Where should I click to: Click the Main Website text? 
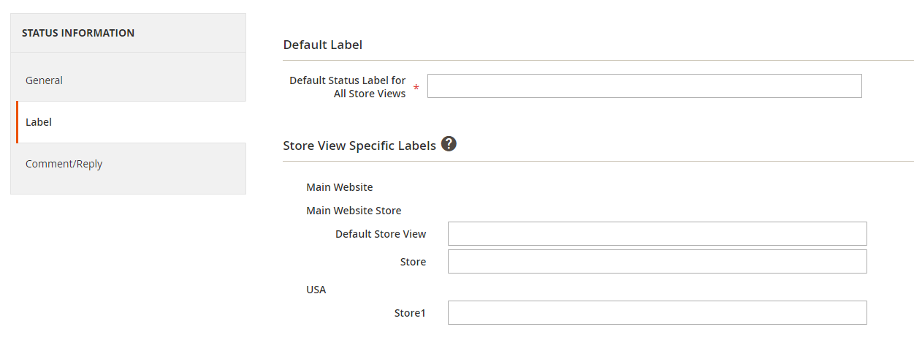tap(339, 187)
